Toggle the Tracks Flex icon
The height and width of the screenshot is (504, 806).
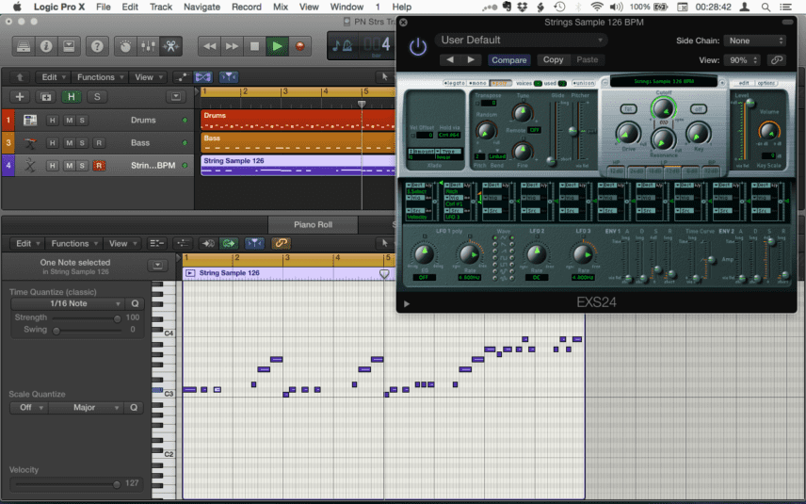pos(203,77)
